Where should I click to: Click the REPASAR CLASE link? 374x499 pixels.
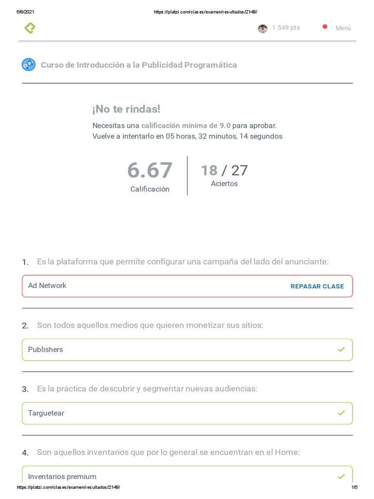pyautogui.click(x=317, y=287)
